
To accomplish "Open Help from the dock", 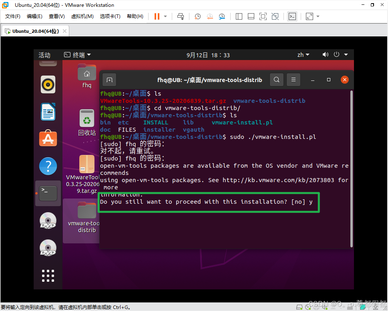I will pos(48,166).
